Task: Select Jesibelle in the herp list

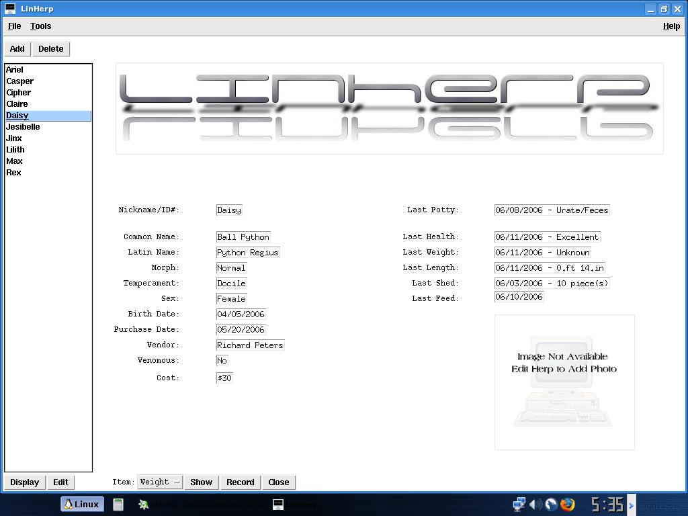Action: tap(48, 127)
